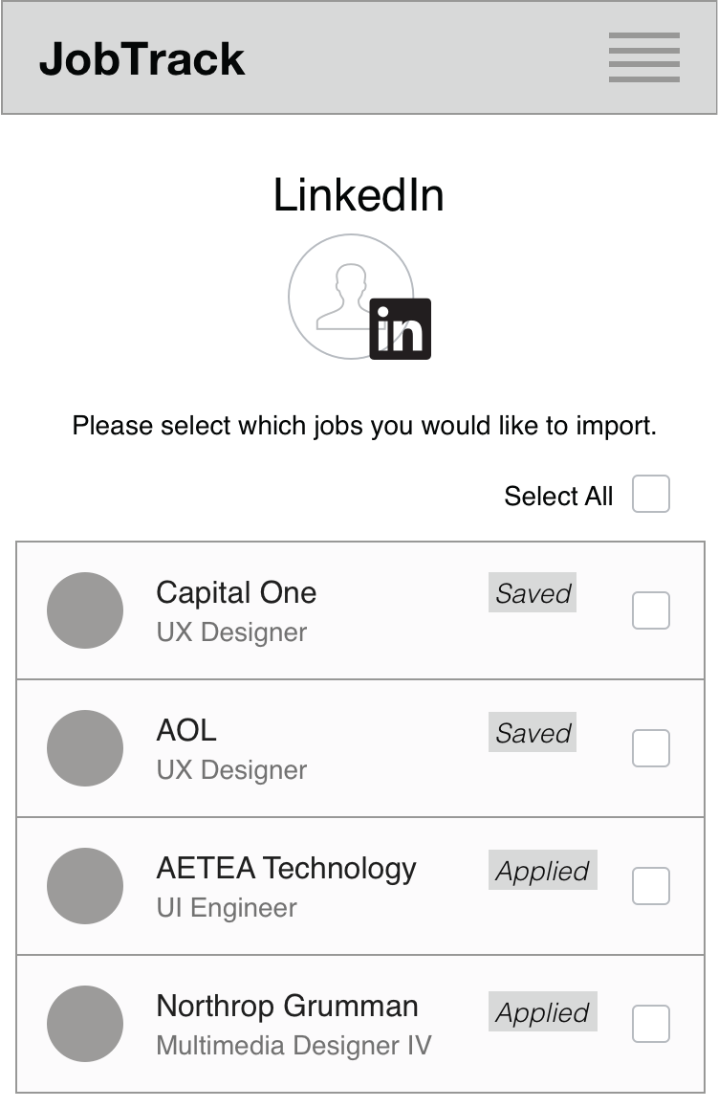Check the Northrop Grumman job checkbox

click(x=650, y=1024)
